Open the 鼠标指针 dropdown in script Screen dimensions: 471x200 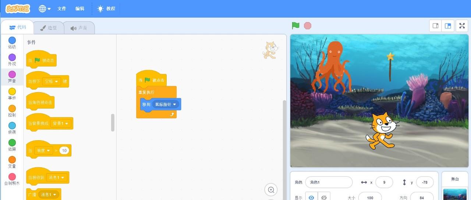(166, 105)
